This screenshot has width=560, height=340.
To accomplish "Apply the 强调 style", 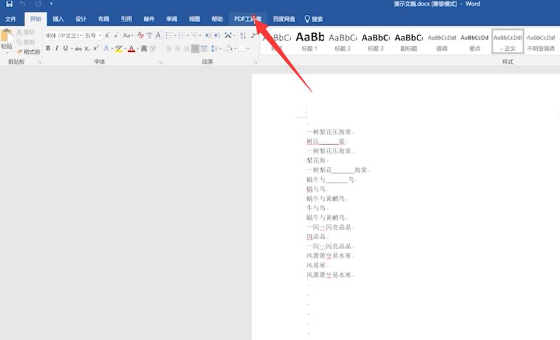I will tap(441, 42).
